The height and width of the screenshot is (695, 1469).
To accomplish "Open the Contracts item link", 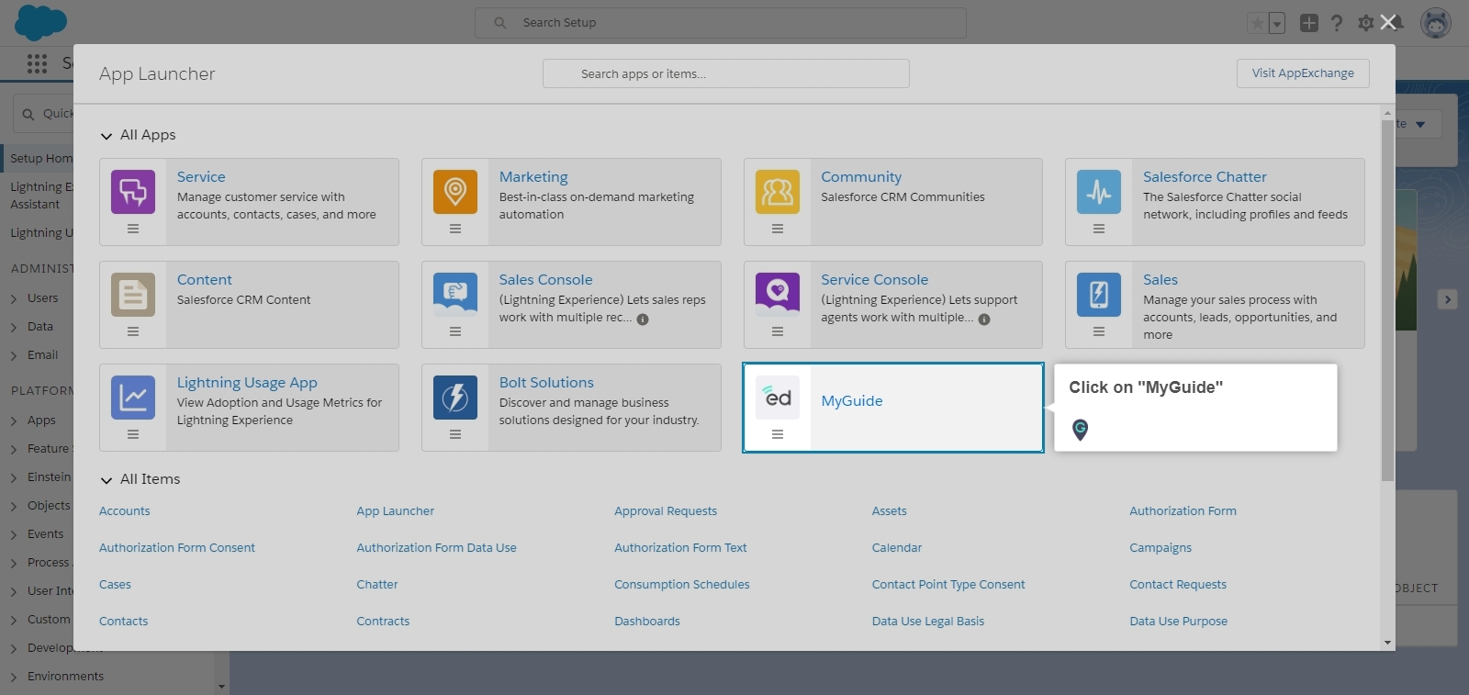I will 383,622.
